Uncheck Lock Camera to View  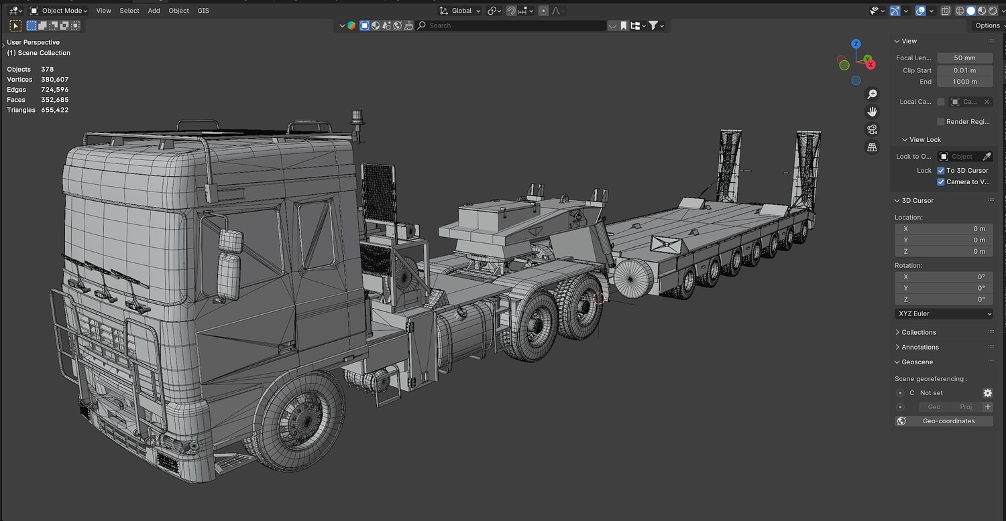[941, 182]
